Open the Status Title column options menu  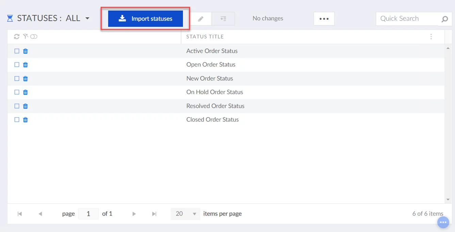click(x=431, y=37)
